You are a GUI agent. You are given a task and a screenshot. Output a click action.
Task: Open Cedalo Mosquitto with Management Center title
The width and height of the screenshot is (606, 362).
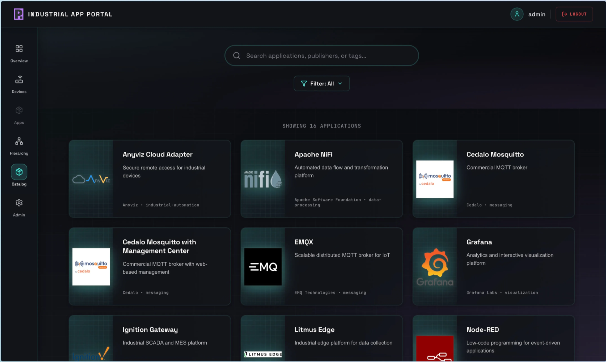(x=159, y=246)
